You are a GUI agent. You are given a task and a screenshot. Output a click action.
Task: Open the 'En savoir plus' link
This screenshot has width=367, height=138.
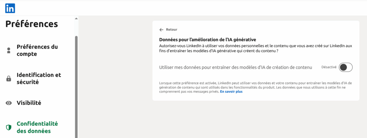231,92
